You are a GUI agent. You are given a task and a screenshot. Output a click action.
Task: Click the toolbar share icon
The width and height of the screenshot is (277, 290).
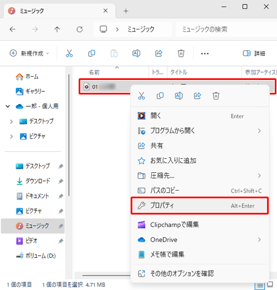pyautogui.click(x=158, y=53)
